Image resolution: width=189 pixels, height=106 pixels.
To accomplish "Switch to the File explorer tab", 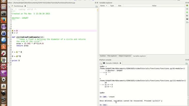I will tap(112, 56).
